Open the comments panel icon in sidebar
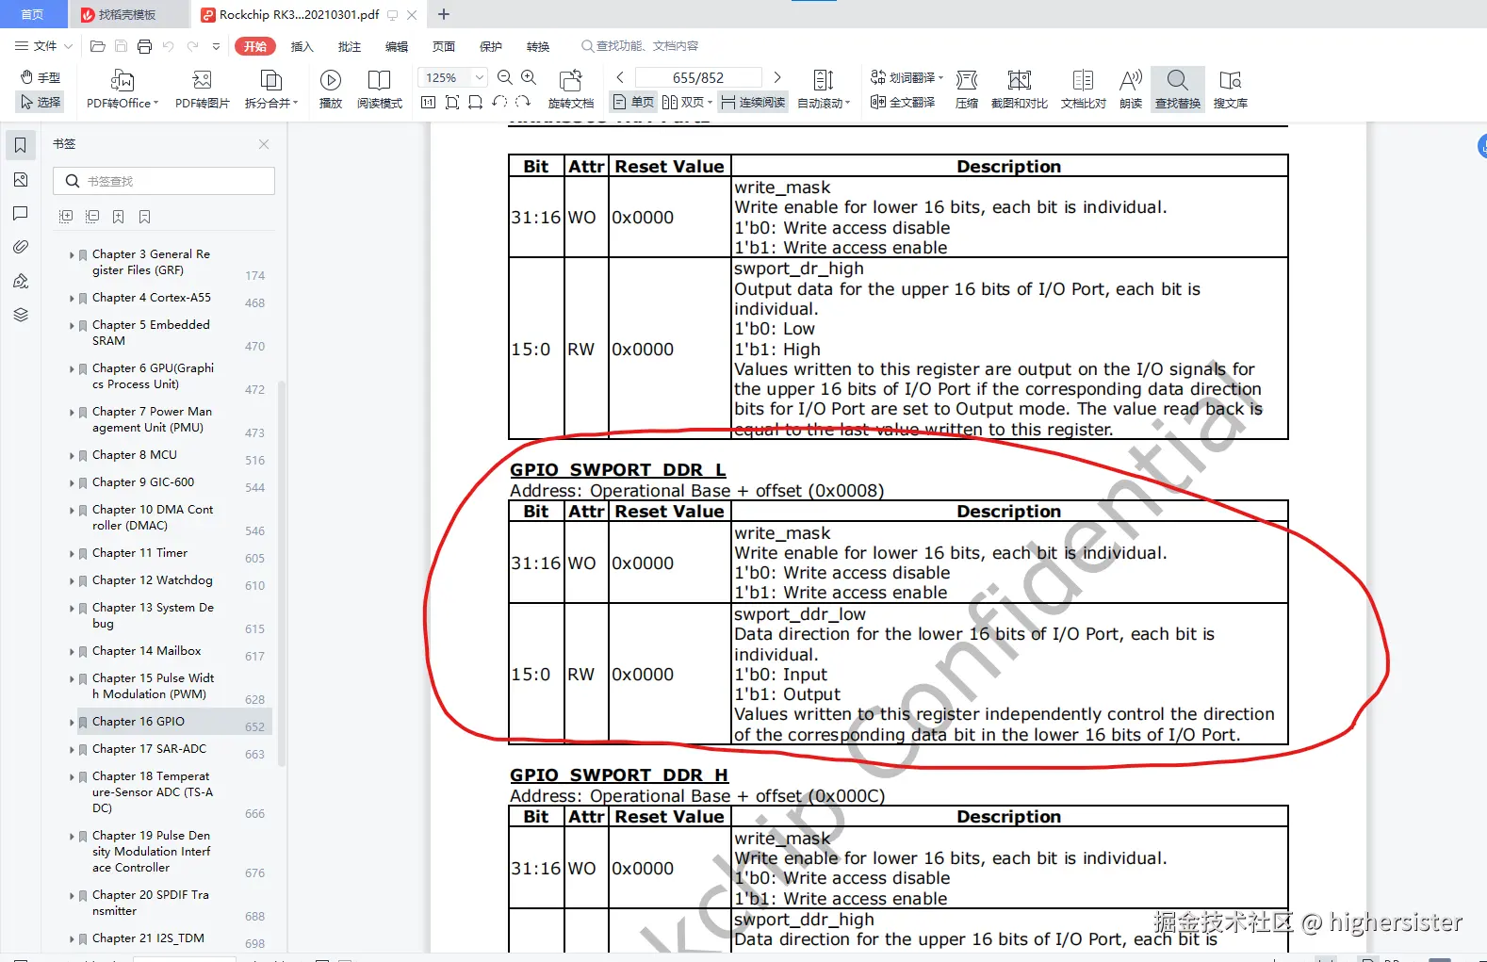The height and width of the screenshot is (962, 1487). coord(21,213)
